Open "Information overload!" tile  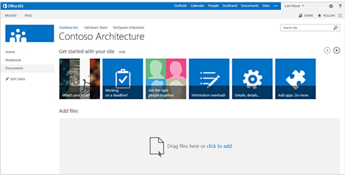209,79
